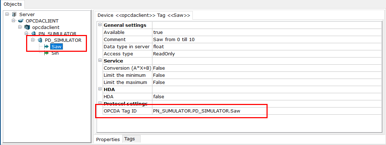The height and width of the screenshot is (145, 386).
Task: Open the Properties tab
Action: coord(108,139)
